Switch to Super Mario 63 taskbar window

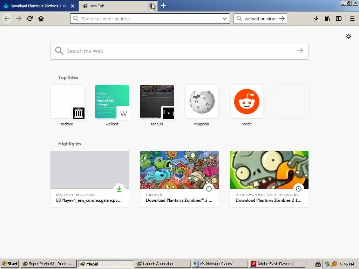(48, 264)
